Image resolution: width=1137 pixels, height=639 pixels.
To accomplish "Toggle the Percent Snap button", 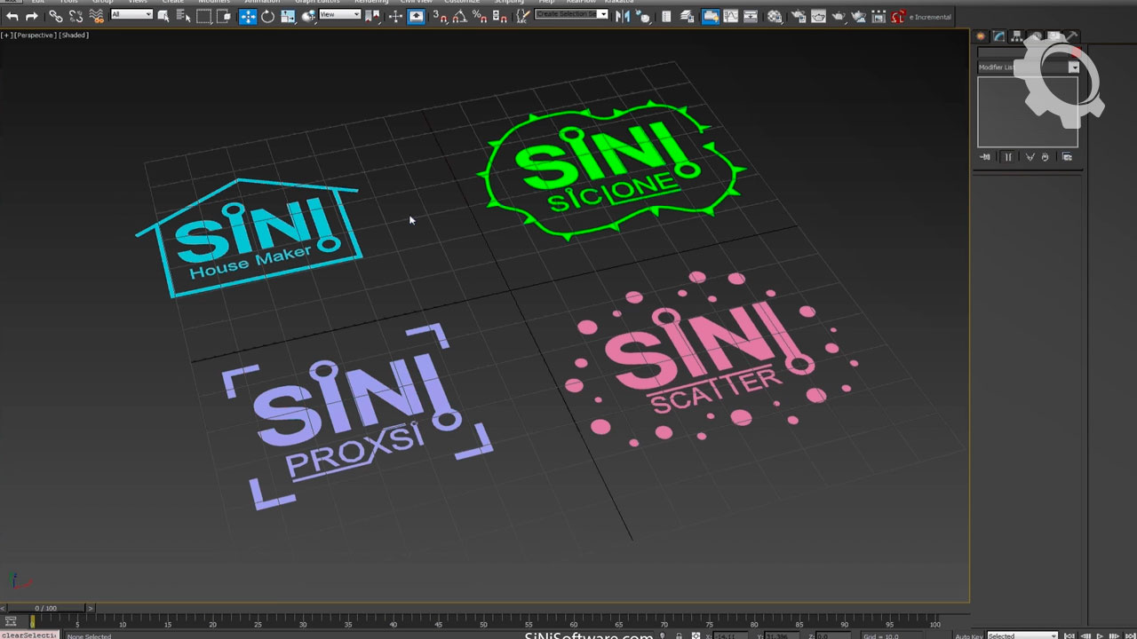I will [x=480, y=17].
